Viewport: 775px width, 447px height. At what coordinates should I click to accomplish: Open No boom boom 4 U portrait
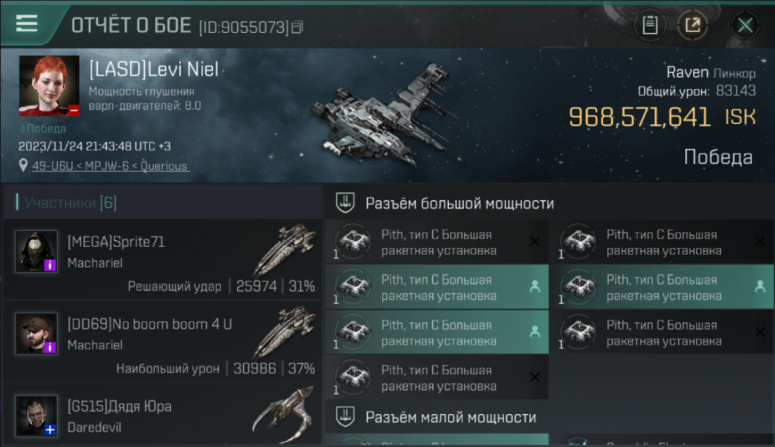click(36, 334)
